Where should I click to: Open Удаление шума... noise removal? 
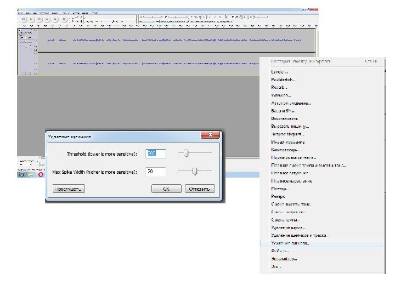(x=322, y=227)
